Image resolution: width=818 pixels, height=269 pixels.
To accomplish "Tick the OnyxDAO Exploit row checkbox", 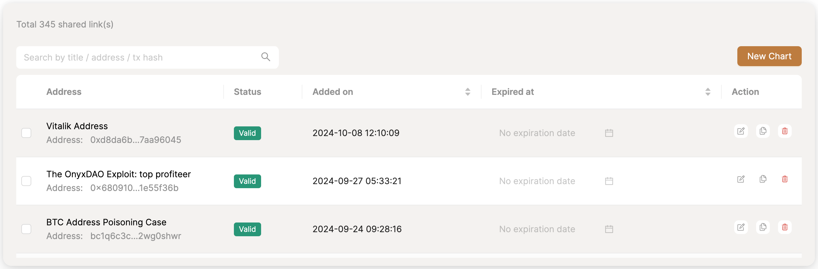I will [26, 181].
